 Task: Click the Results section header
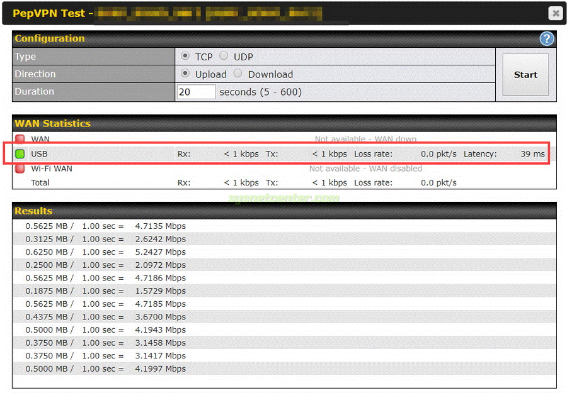click(x=285, y=211)
